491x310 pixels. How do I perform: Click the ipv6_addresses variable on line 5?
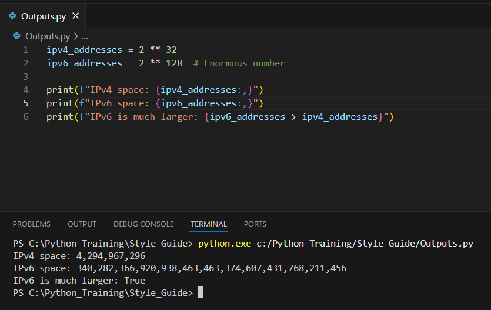[x=199, y=103]
